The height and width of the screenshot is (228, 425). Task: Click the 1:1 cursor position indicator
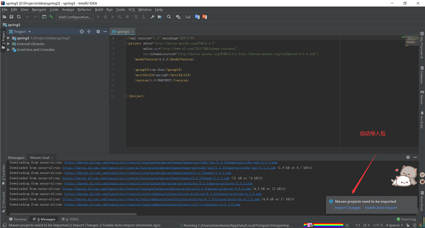358,225
